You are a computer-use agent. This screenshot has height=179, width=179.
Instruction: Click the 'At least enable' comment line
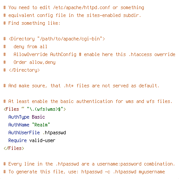pos(88,101)
